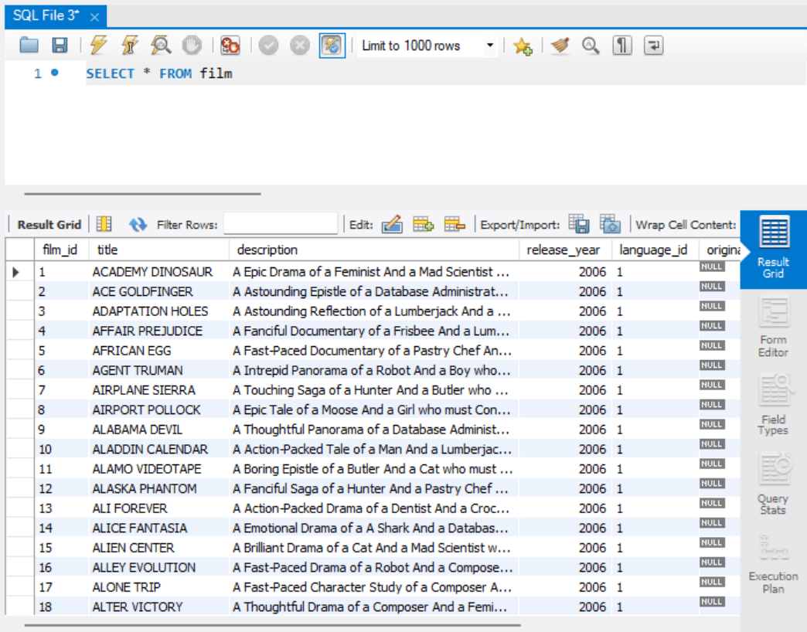The width and height of the screenshot is (807, 632).
Task: Beautify the query with the broom icon
Action: (x=560, y=46)
